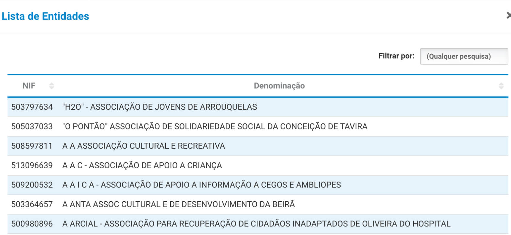Click NIF 503364657 cell
Screen dimensions: 511x235
32,204
